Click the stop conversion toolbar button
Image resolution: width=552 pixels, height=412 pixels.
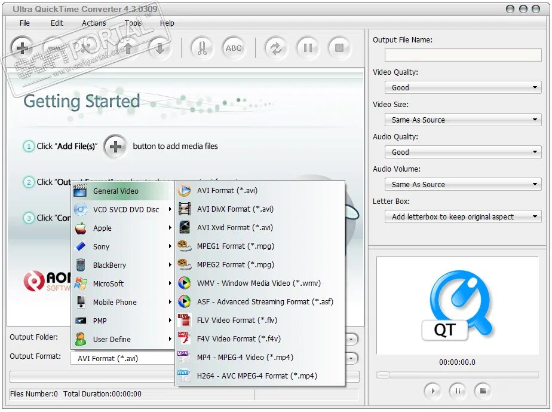tap(339, 48)
